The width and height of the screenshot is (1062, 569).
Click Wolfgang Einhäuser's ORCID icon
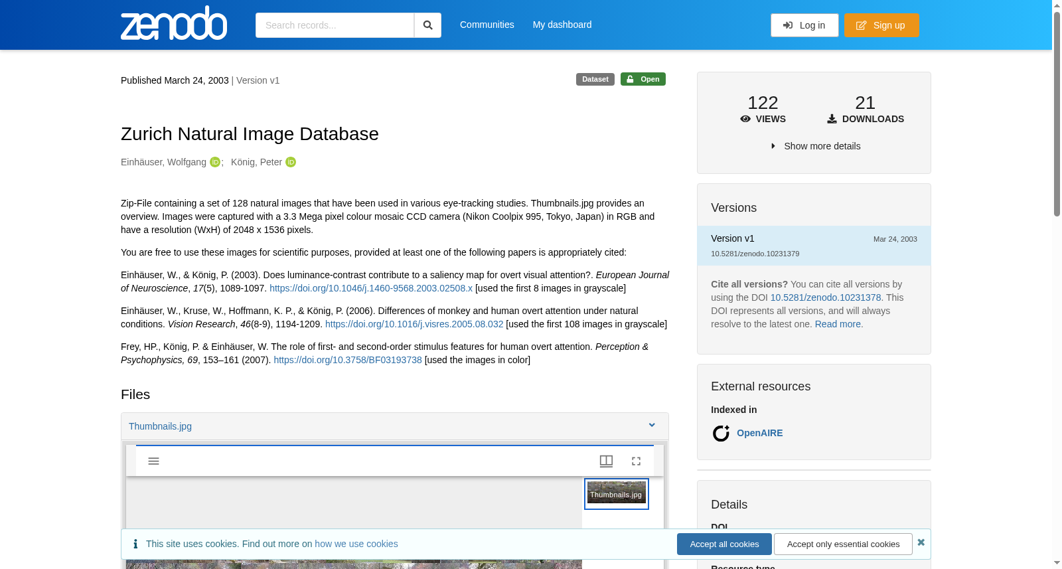pyautogui.click(x=215, y=162)
